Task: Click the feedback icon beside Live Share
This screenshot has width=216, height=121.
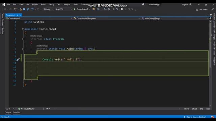Action: [x=212, y=9]
